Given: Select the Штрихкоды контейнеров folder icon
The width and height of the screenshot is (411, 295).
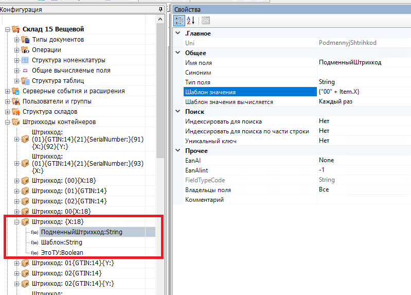Looking at the screenshot, I should (16, 122).
